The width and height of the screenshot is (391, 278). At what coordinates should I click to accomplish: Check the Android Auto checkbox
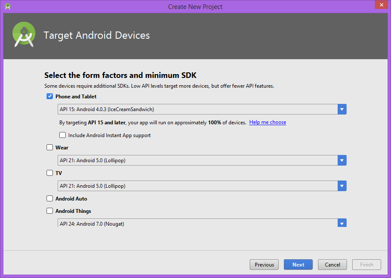point(50,198)
